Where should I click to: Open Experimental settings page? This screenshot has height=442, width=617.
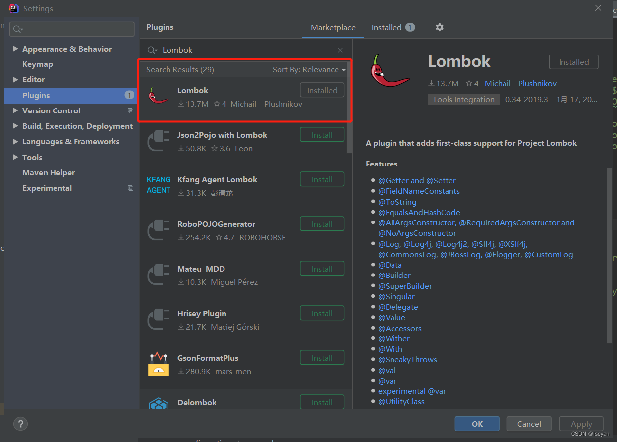[x=47, y=188]
